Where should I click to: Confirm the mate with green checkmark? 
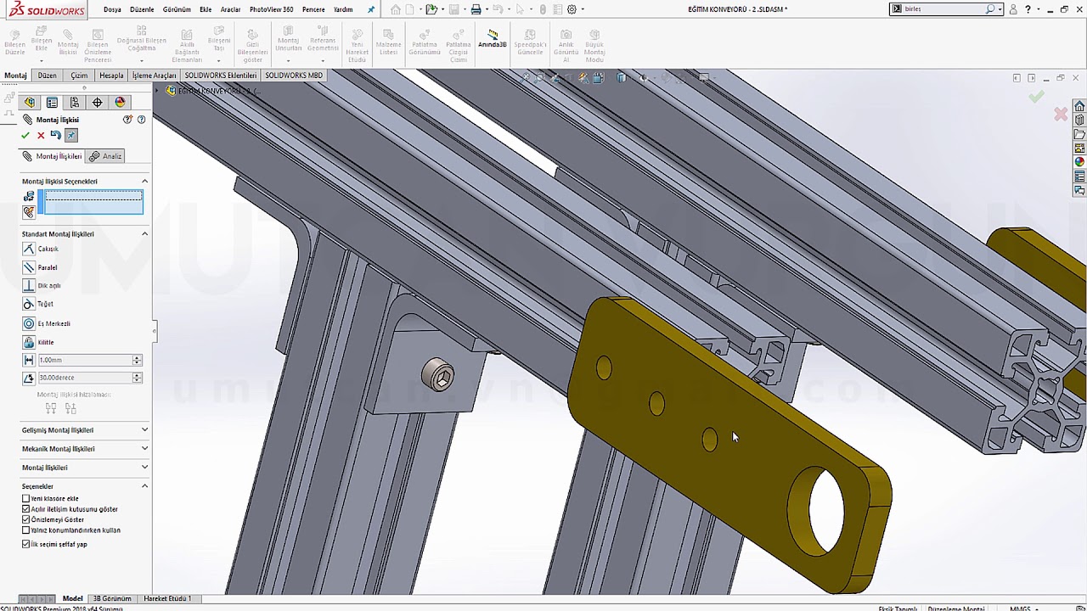point(25,136)
